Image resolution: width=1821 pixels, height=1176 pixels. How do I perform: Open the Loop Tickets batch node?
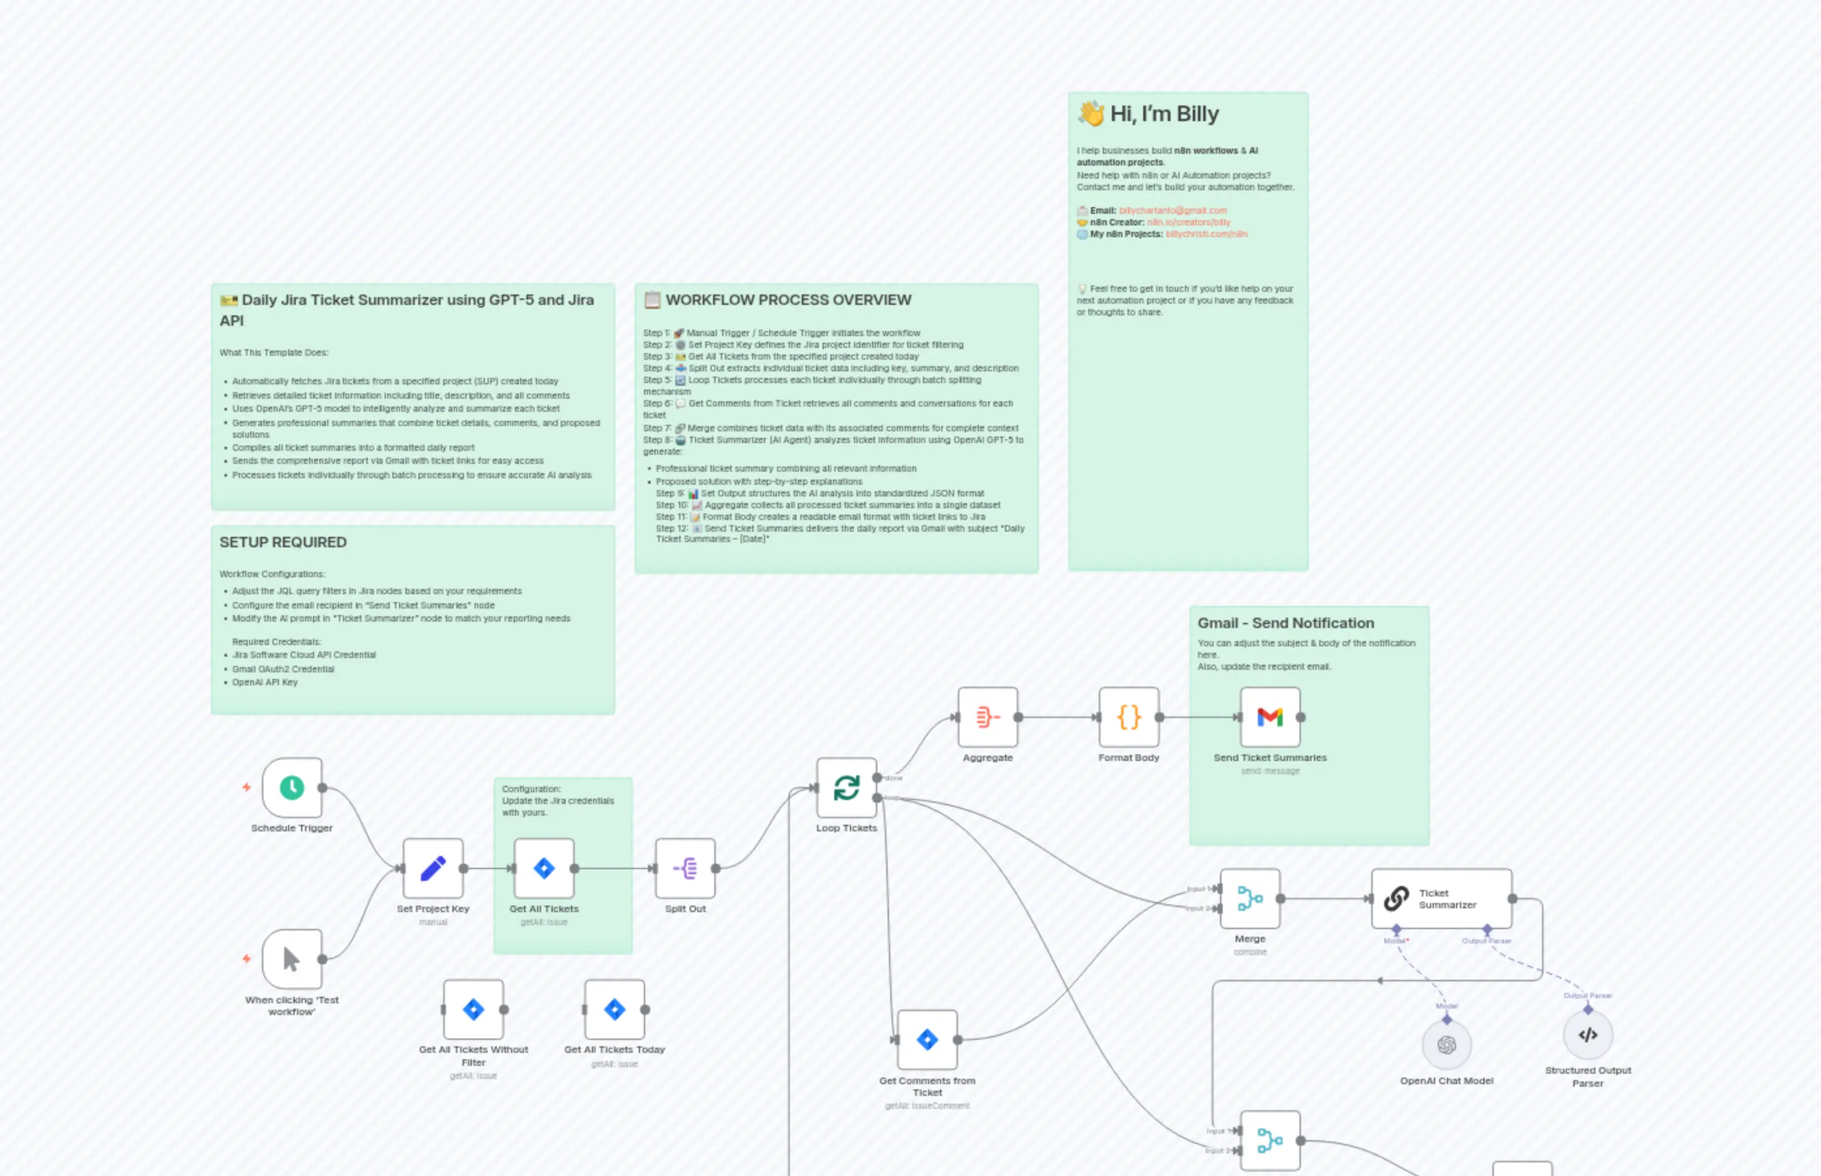point(847,787)
